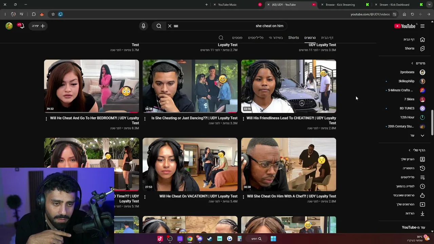Open the account avatar menu
The width and height of the screenshot is (434, 244).
[x=9, y=26]
